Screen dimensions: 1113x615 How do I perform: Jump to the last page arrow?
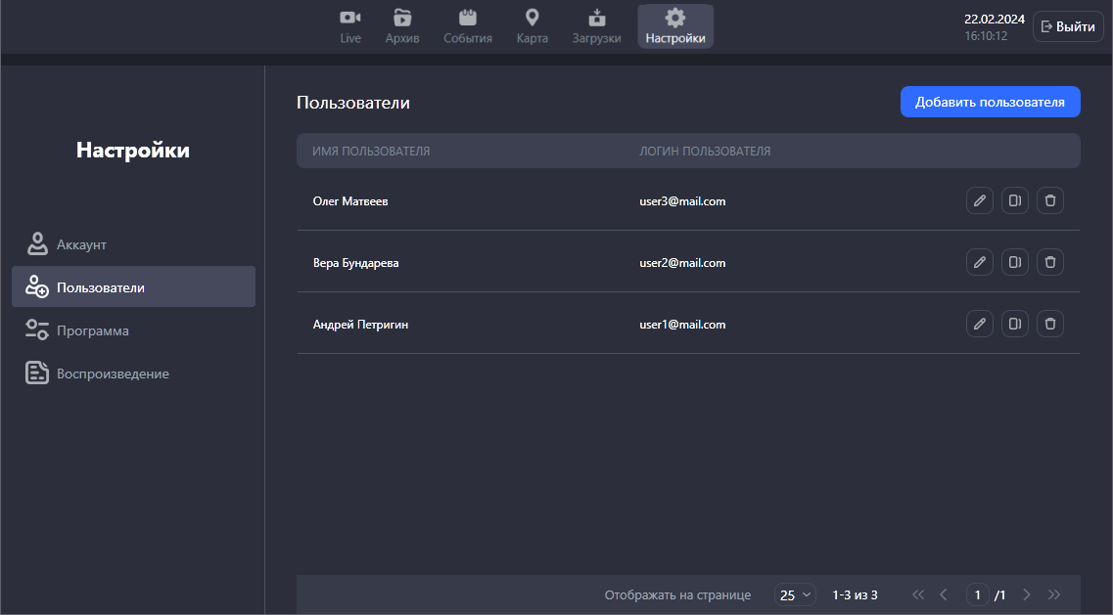(1054, 594)
